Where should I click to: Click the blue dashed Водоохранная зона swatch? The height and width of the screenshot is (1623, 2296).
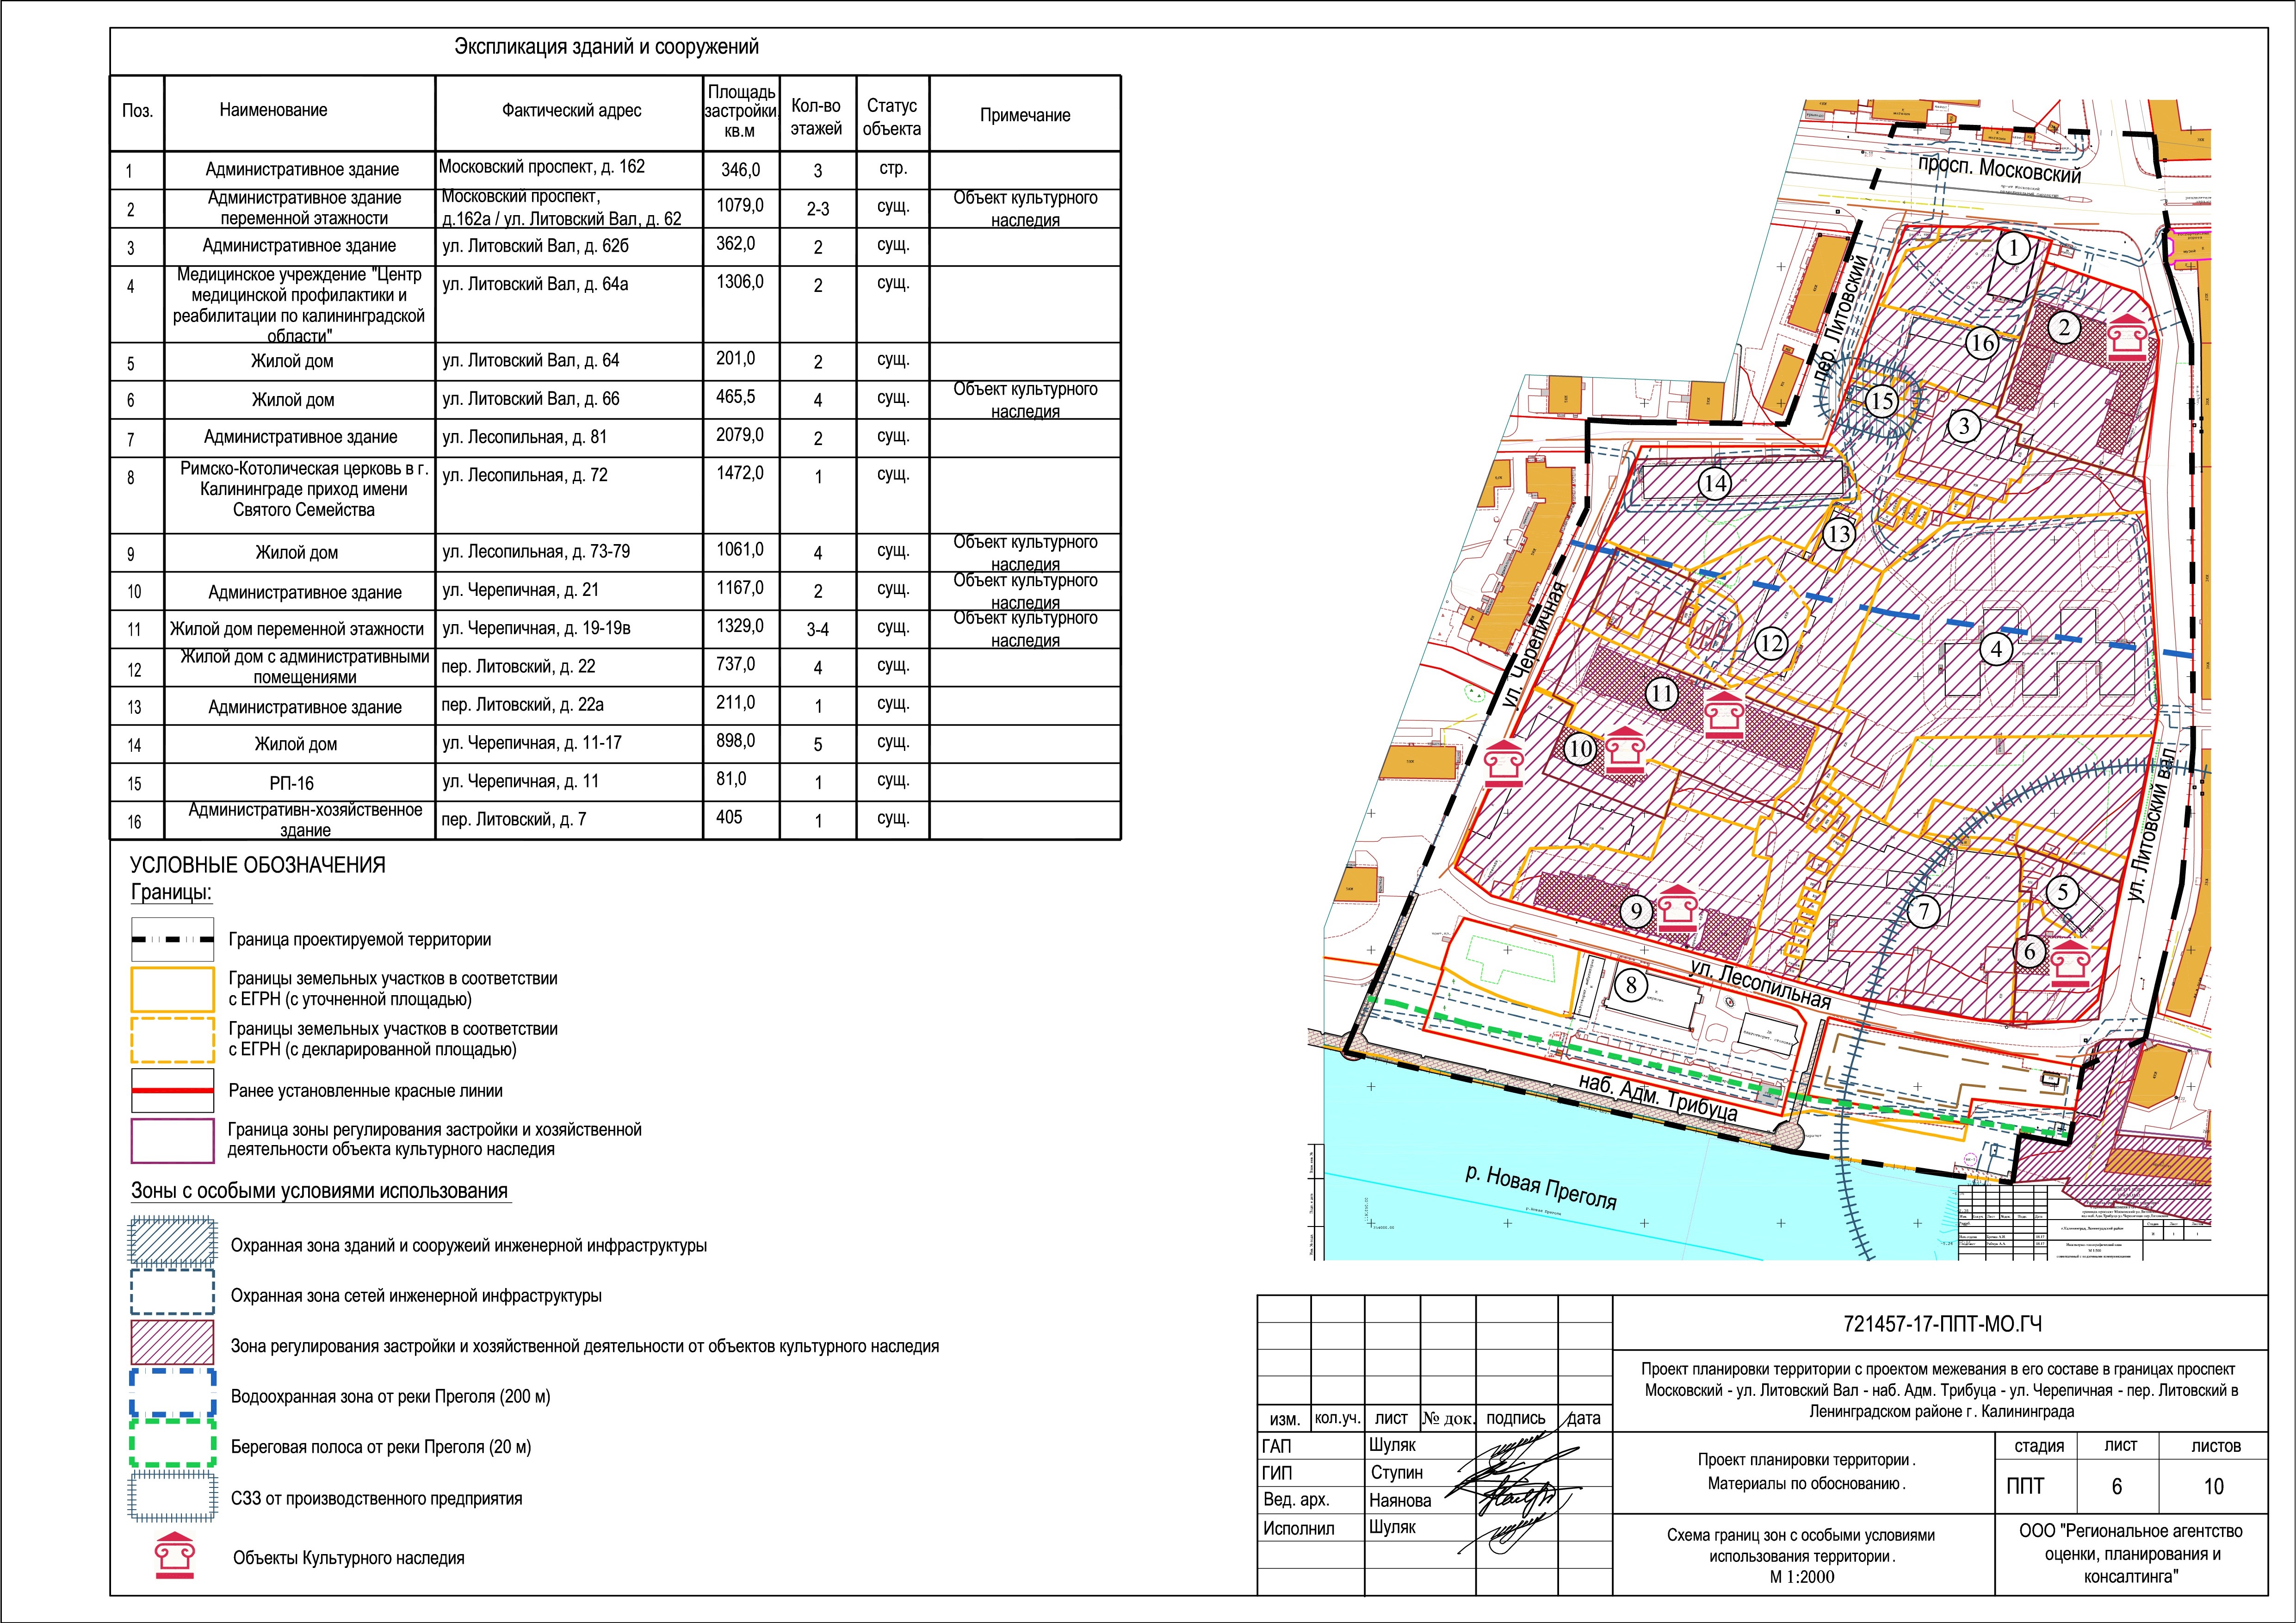click(173, 1393)
